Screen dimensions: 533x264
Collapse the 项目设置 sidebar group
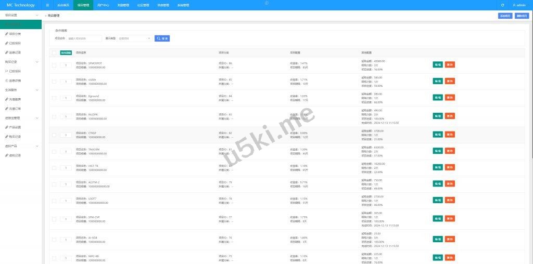pos(36,15)
